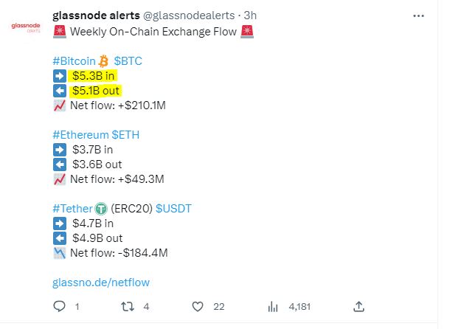This screenshot has width=450, height=329.
Task: Click the share upload icon
Action: pos(359,306)
